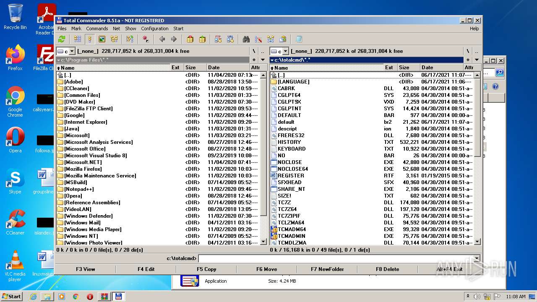Go forward with the right arrow toolbar icon
The width and height of the screenshot is (537, 302).
pos(174,39)
